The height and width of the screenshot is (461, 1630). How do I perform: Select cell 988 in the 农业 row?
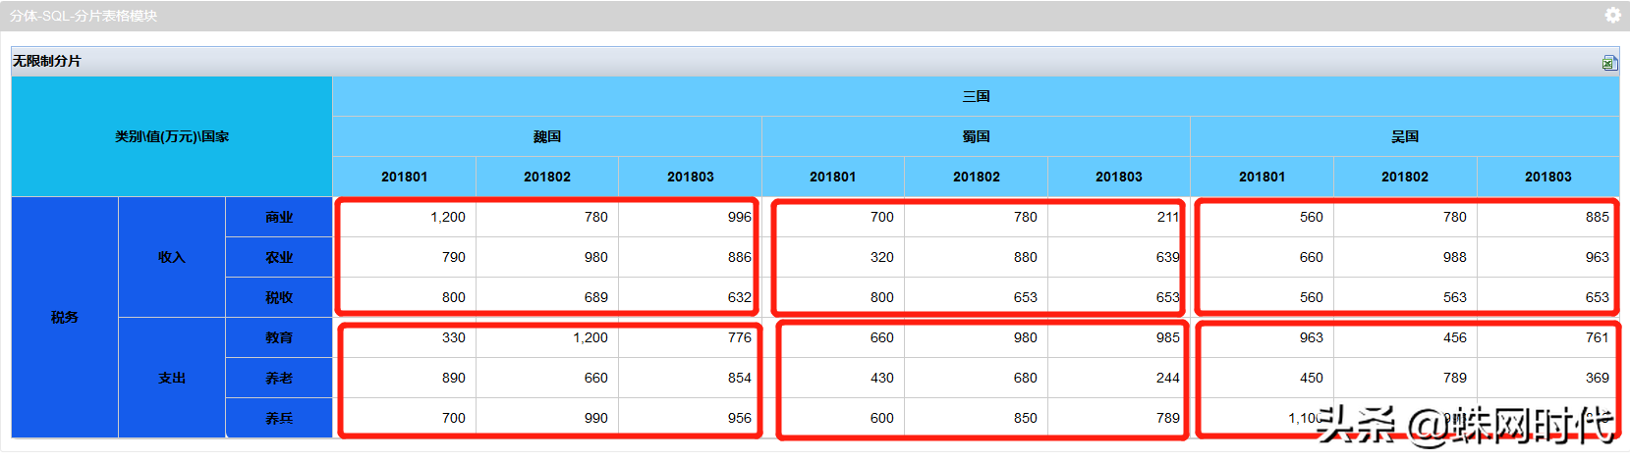[x=1405, y=257]
